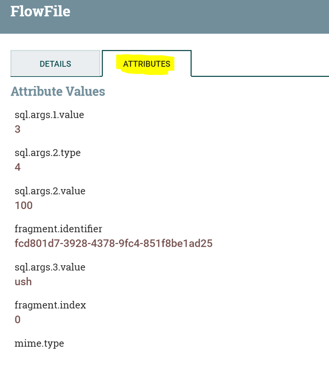Select the mime.type attribute name

click(39, 344)
